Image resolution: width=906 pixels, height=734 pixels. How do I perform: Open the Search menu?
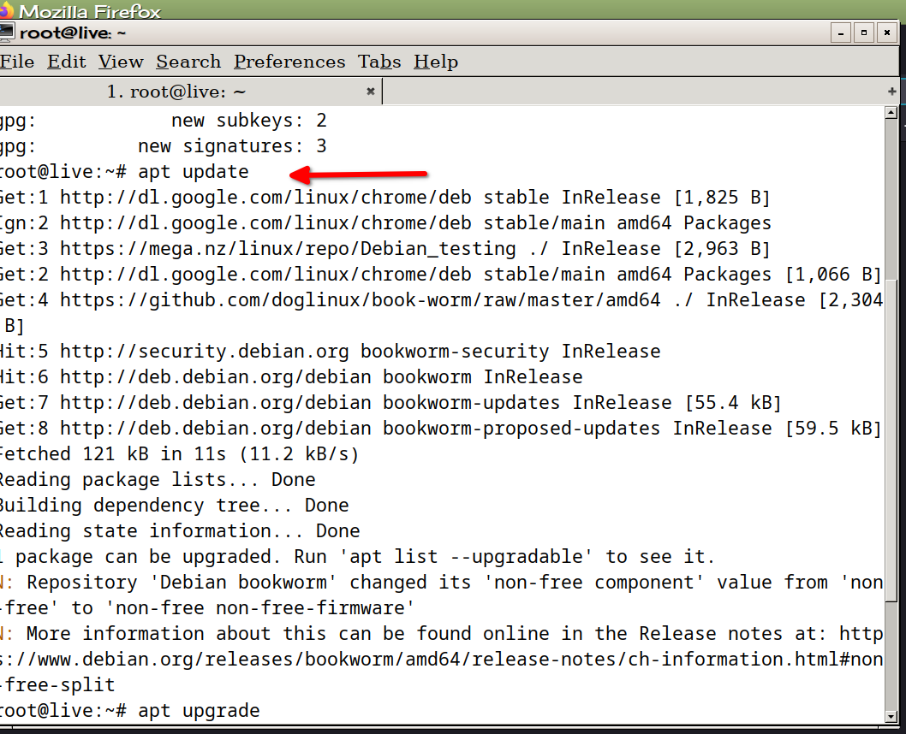tap(188, 62)
